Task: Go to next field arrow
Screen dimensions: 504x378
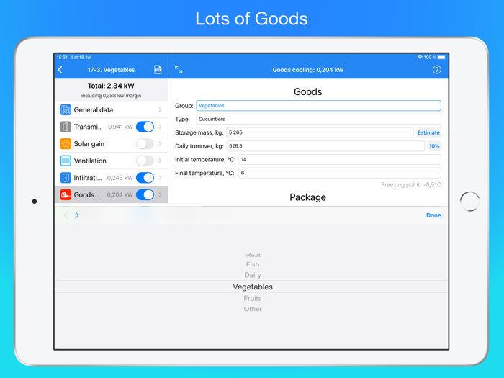Action: (77, 215)
